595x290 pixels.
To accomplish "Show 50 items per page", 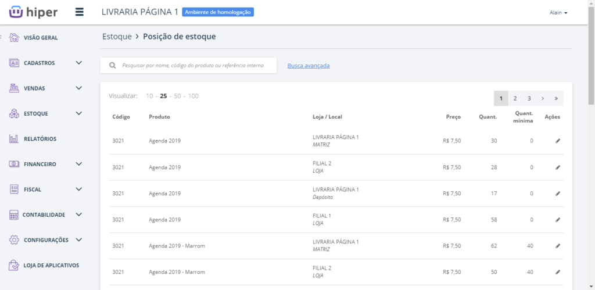I will [177, 96].
